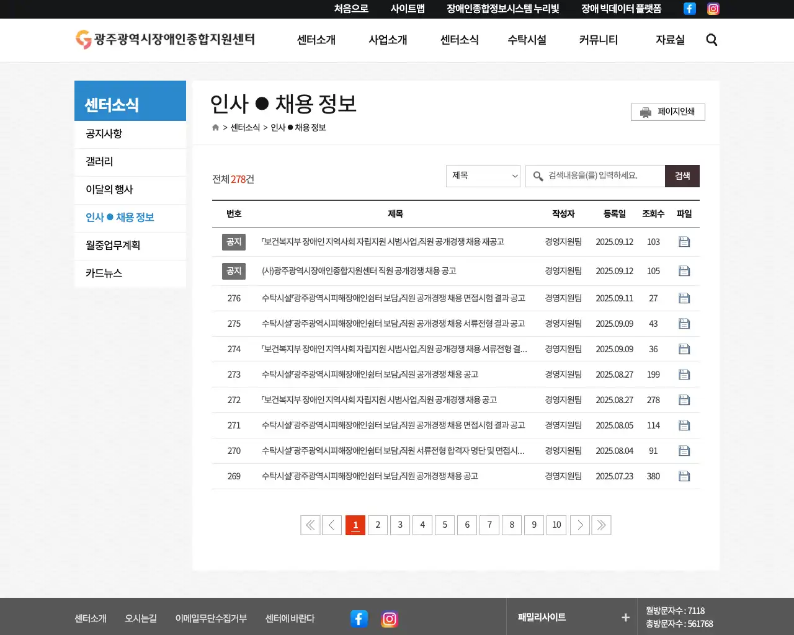Select 월중업무계획 in sidebar
Image resolution: width=794 pixels, height=635 pixels.
coord(130,246)
